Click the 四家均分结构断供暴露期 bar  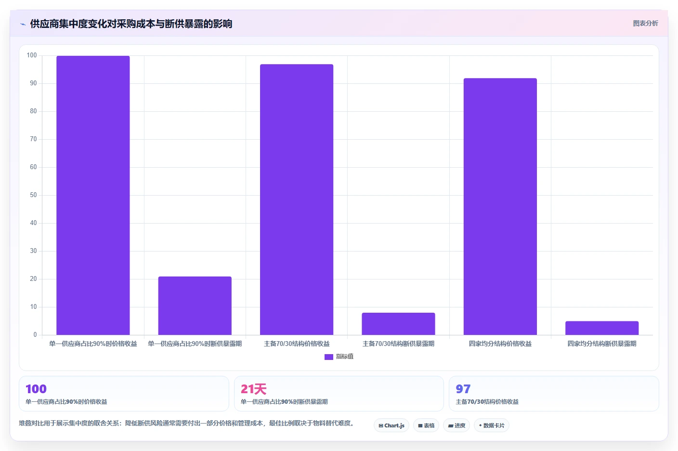602,328
